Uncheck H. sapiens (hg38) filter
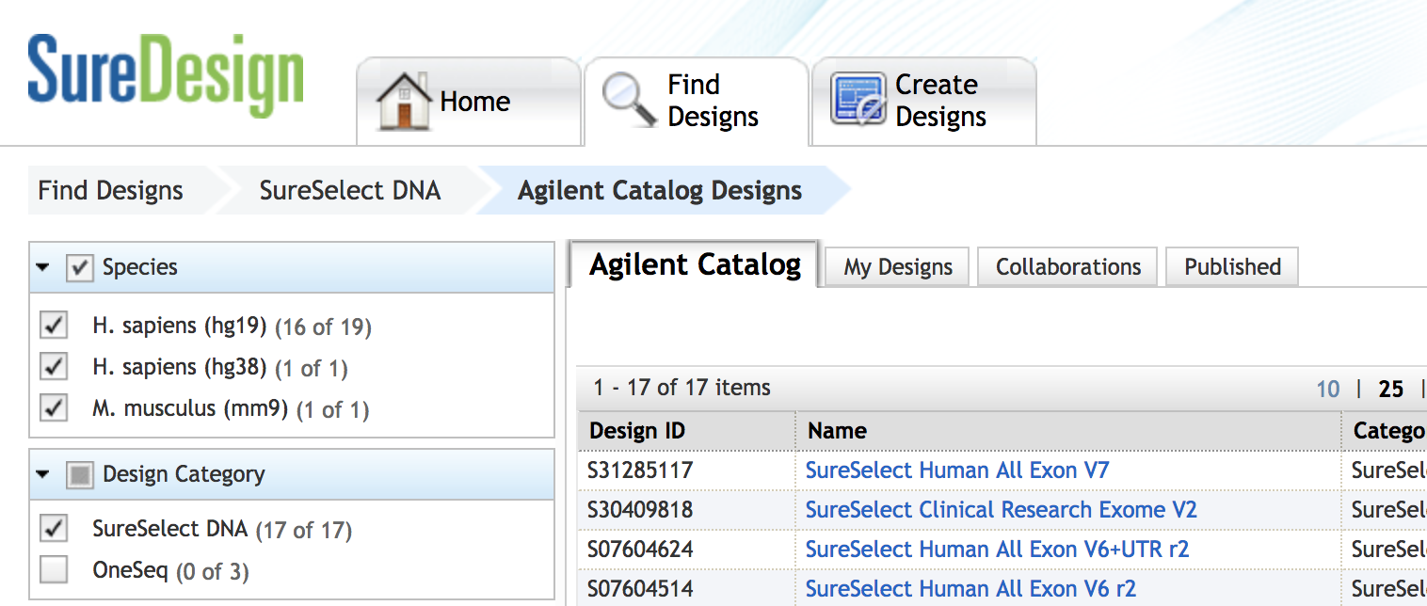 tap(54, 367)
